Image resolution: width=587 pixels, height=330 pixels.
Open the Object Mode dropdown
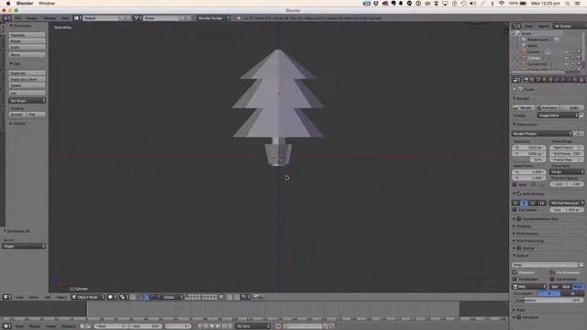[x=88, y=297]
